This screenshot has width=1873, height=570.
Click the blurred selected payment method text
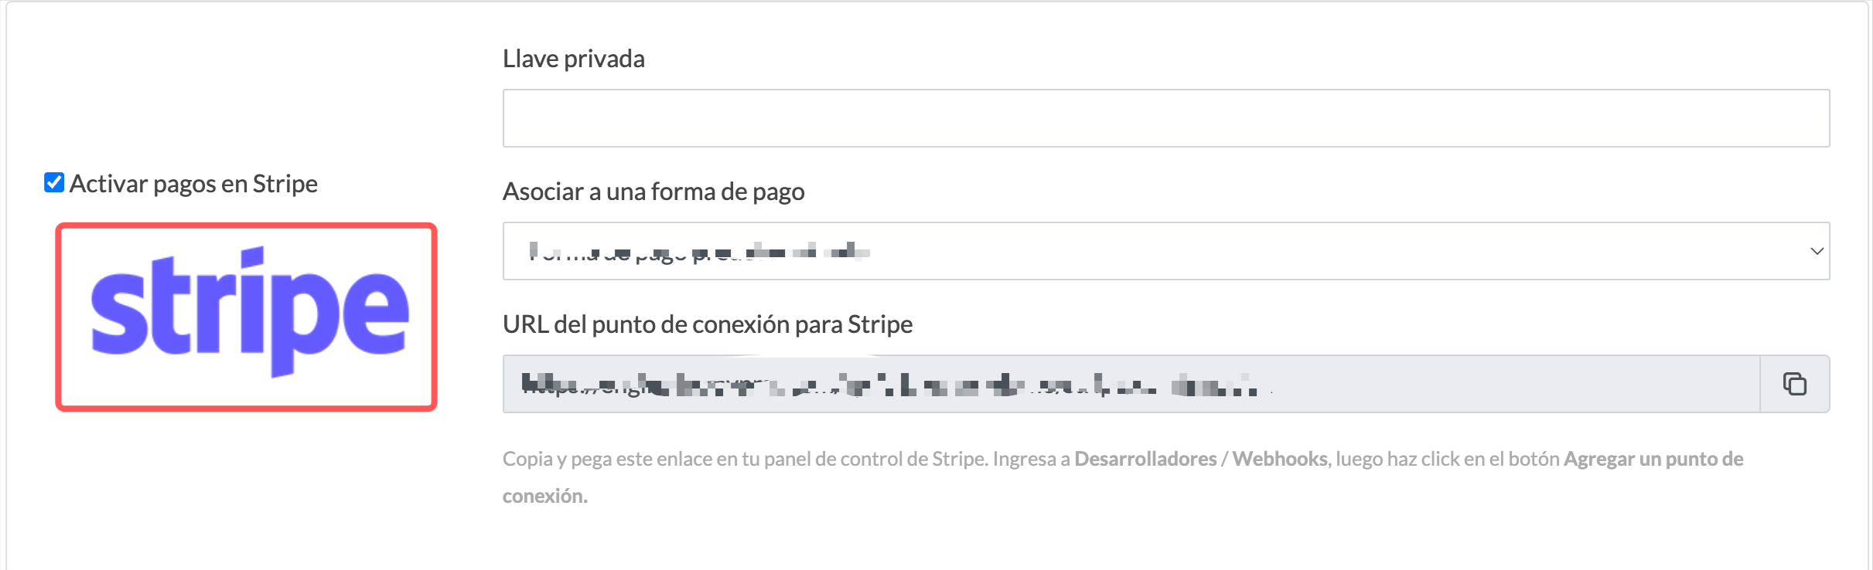[699, 251]
